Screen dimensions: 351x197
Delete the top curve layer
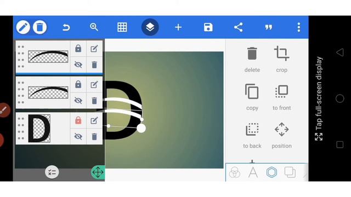click(94, 65)
